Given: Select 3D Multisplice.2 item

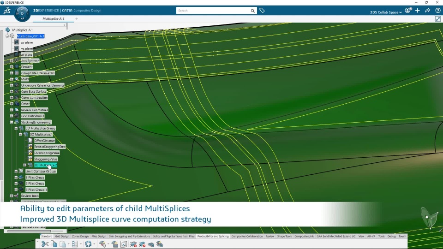Looking at the screenshot, I should coord(46,165).
